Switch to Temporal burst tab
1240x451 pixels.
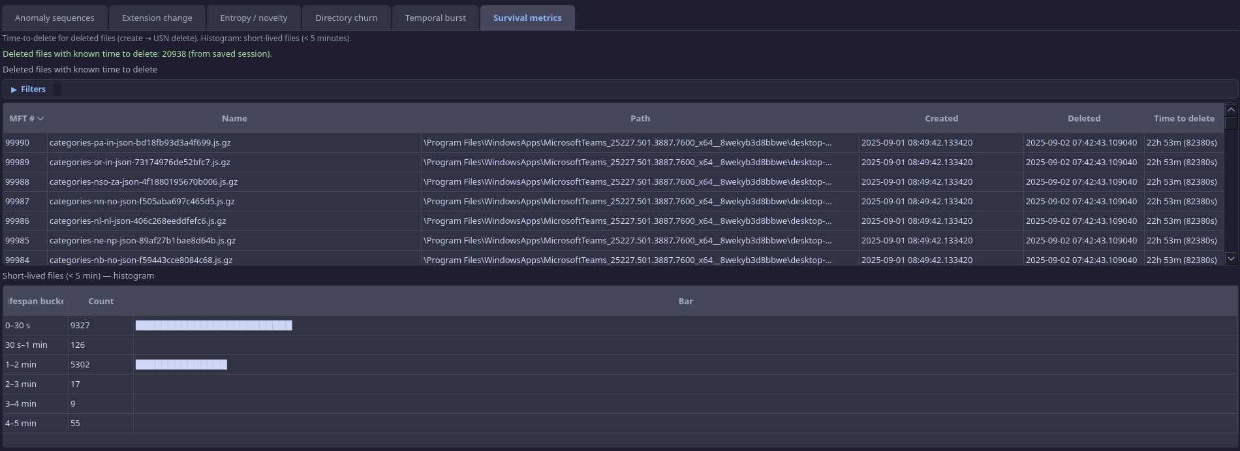point(435,18)
